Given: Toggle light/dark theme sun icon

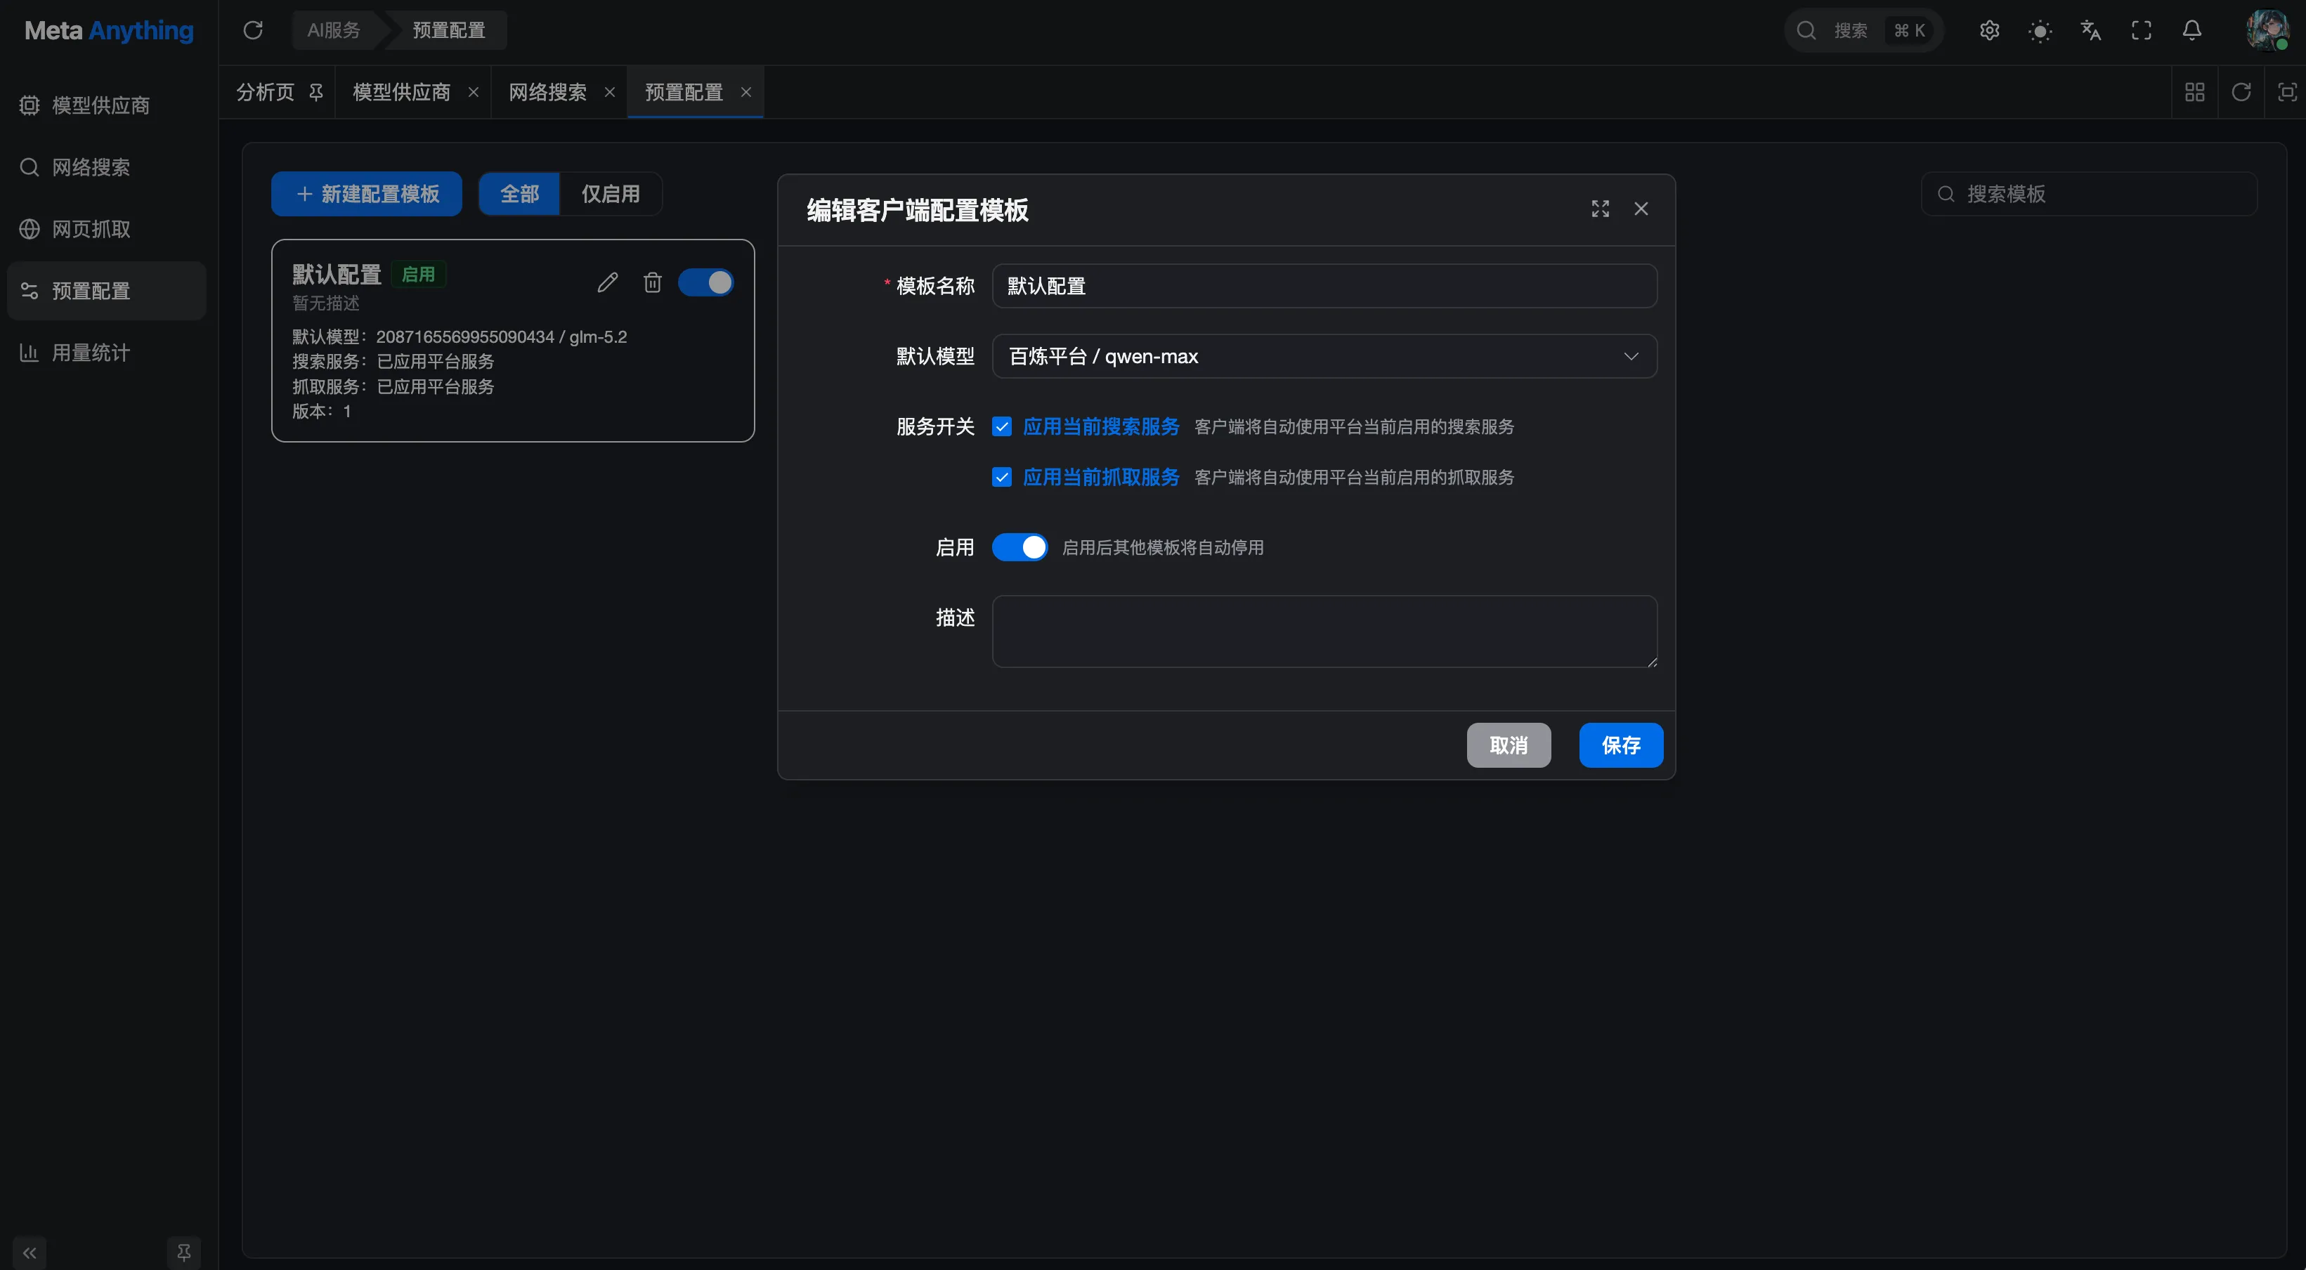Looking at the screenshot, I should click(2040, 32).
